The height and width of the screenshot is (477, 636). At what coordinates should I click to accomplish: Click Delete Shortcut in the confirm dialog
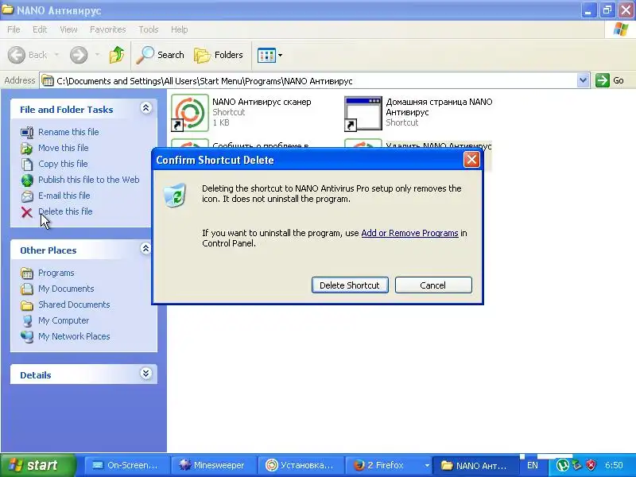(x=350, y=285)
